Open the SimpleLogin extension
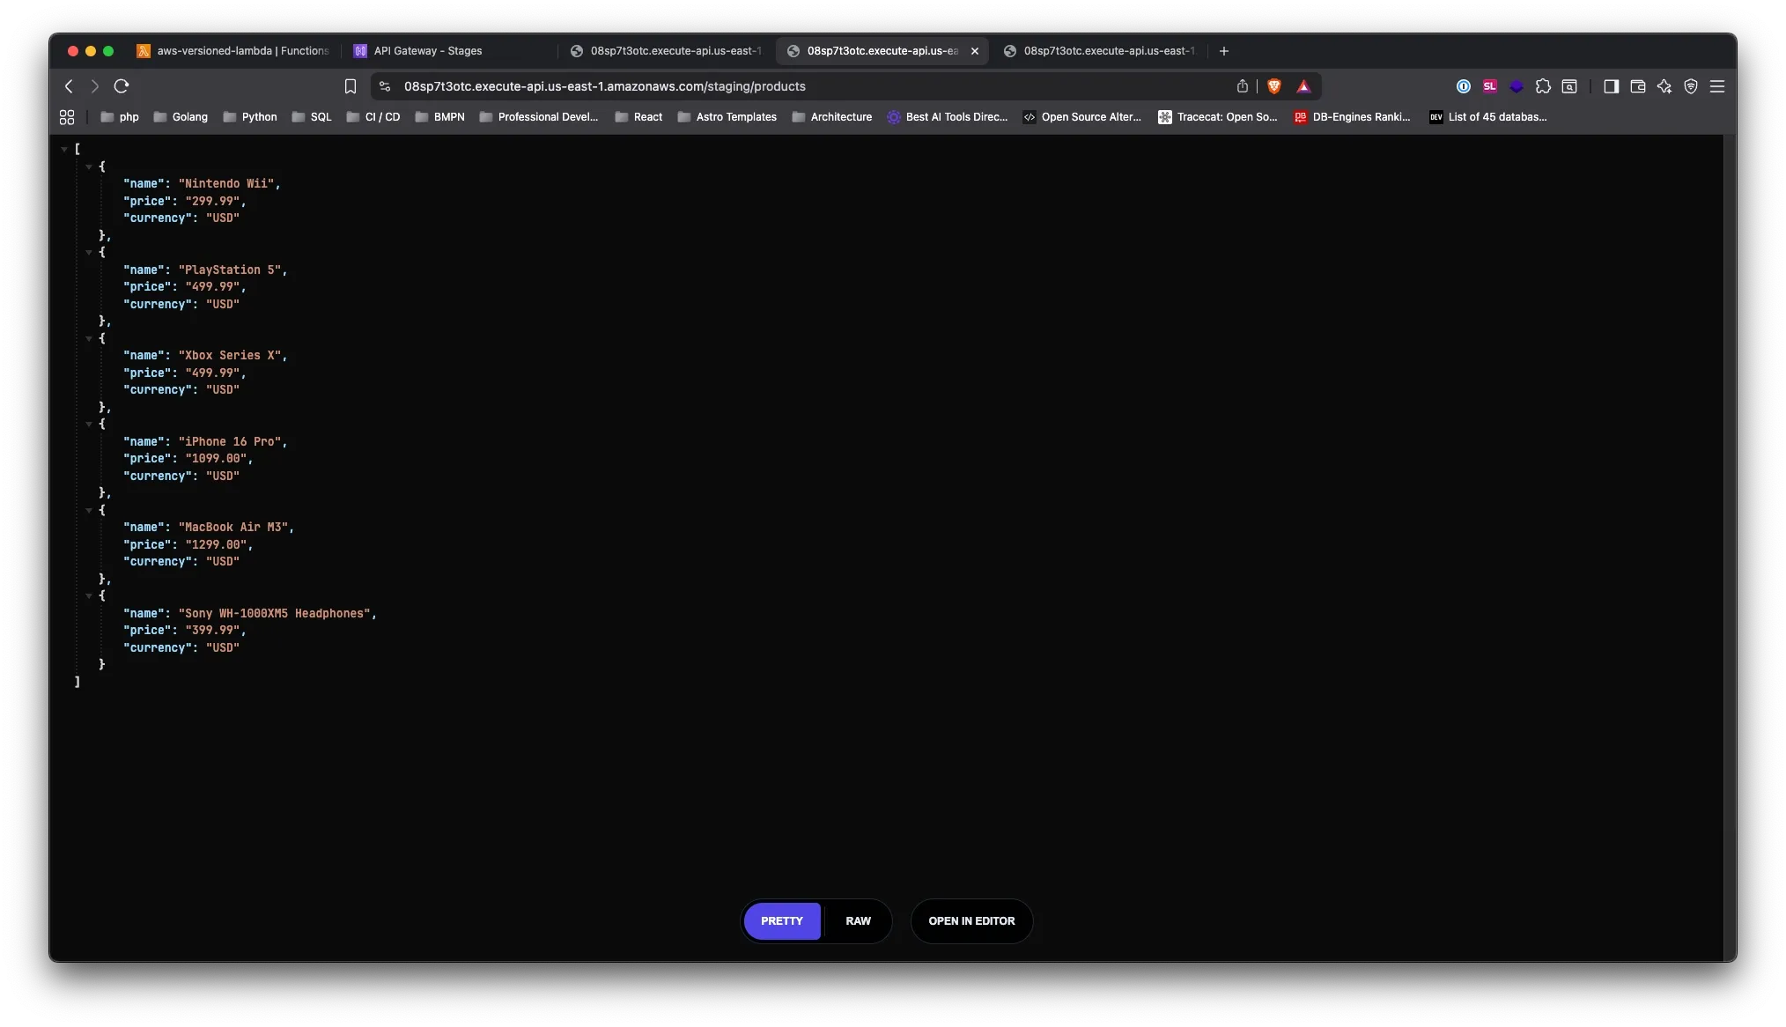This screenshot has height=1027, width=1786. (x=1489, y=86)
